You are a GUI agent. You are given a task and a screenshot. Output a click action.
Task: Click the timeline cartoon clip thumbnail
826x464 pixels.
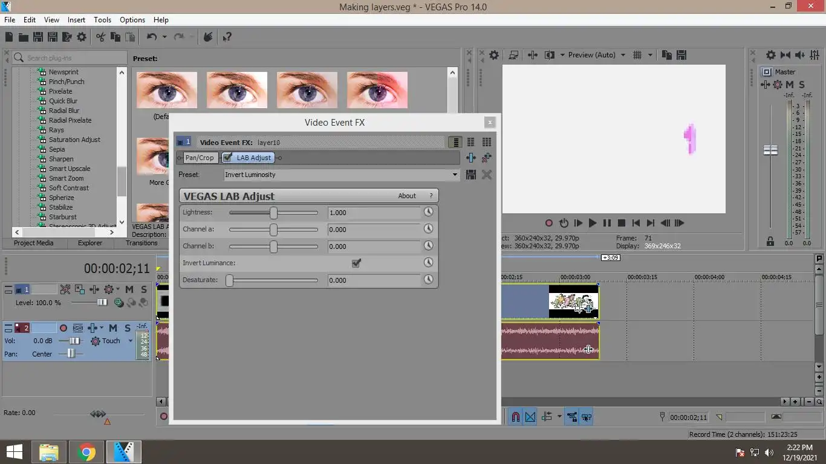(573, 301)
